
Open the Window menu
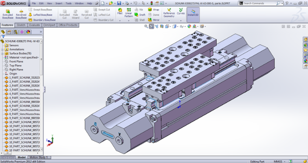[x=79, y=3]
